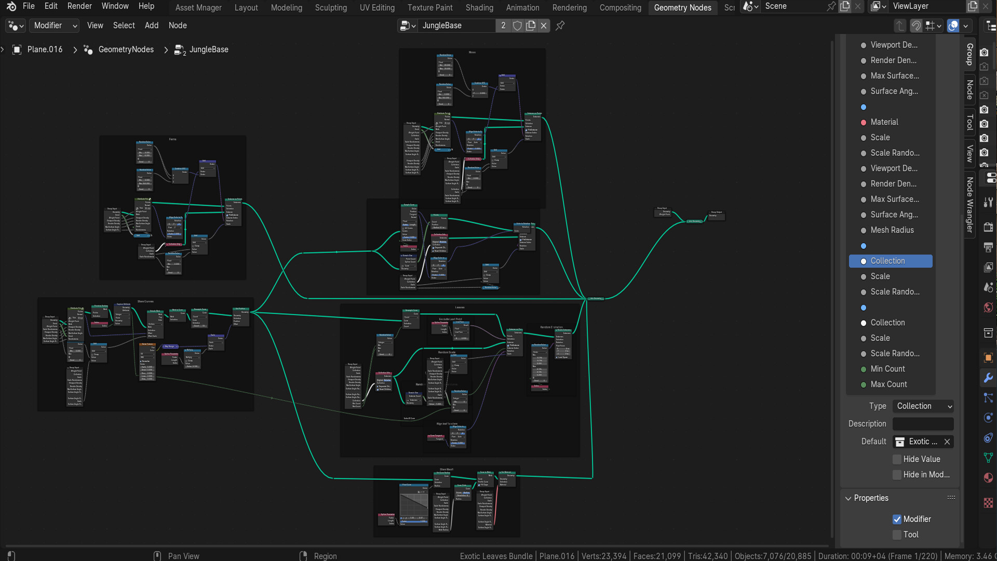This screenshot has width=997, height=561.
Task: Remove the Exotic default collection with the X
Action: pos(947,442)
